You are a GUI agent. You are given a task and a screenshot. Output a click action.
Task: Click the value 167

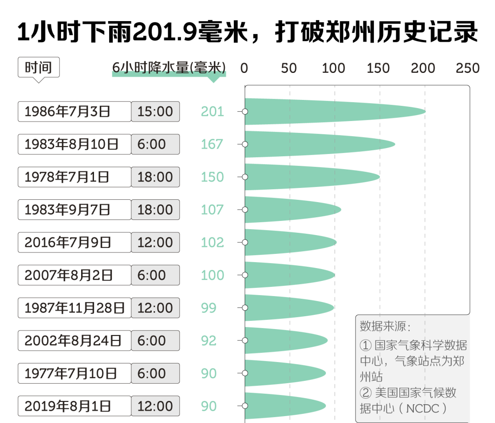[212, 144]
